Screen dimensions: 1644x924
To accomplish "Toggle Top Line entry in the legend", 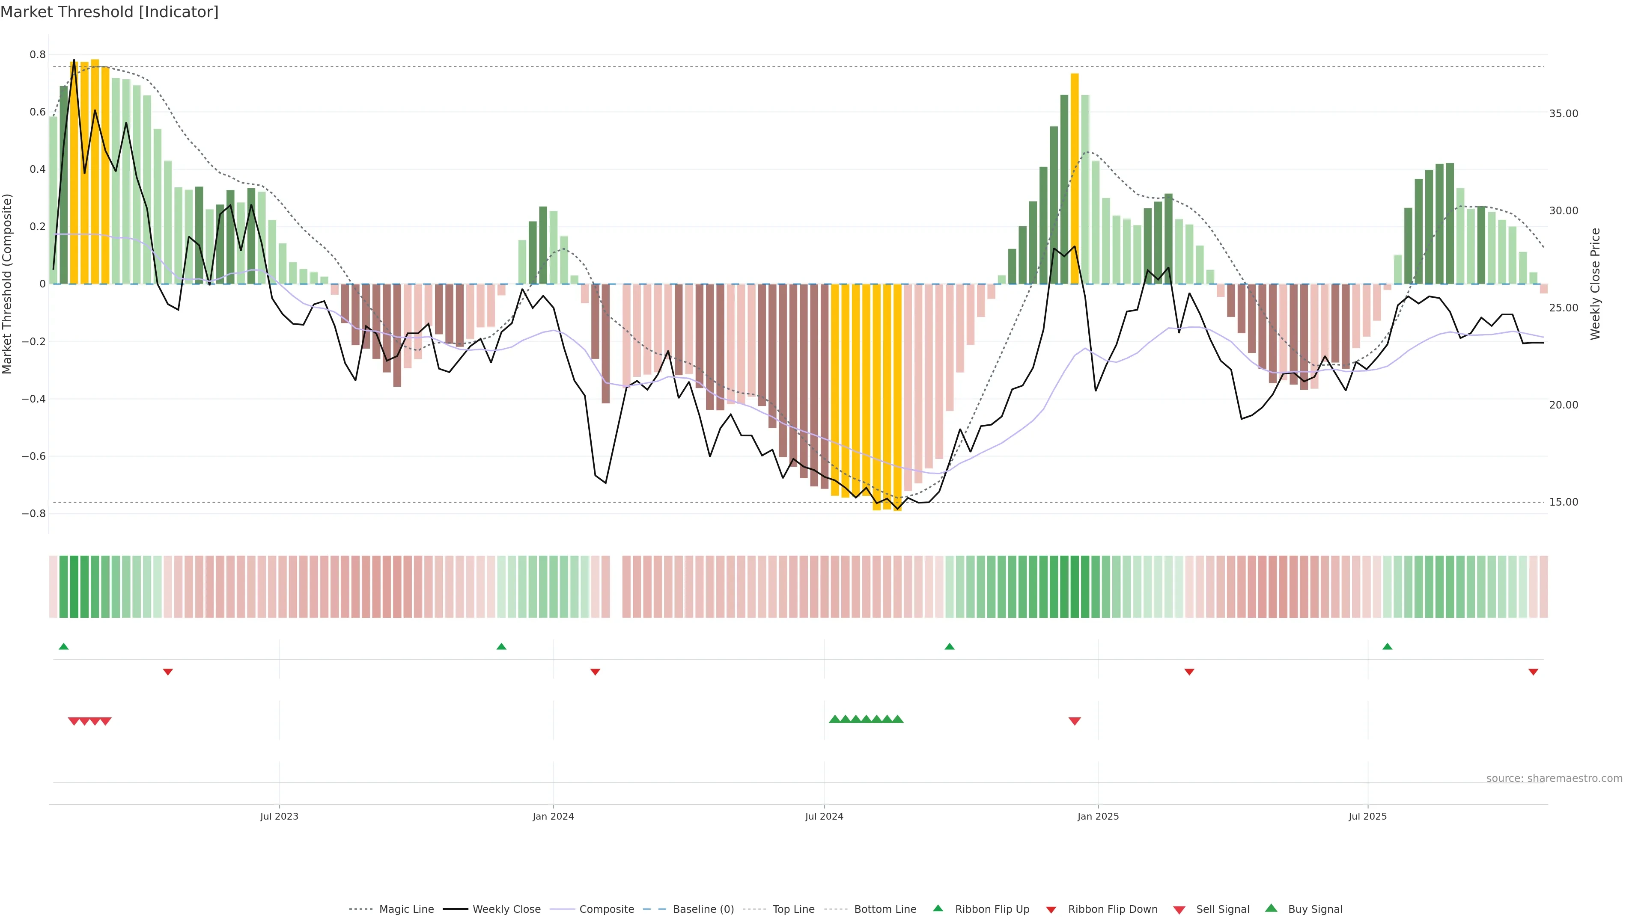I will pos(793,909).
